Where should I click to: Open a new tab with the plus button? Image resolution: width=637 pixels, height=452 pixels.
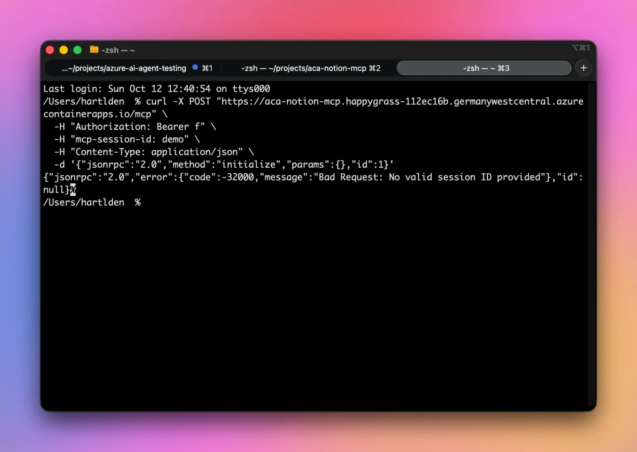(x=584, y=68)
